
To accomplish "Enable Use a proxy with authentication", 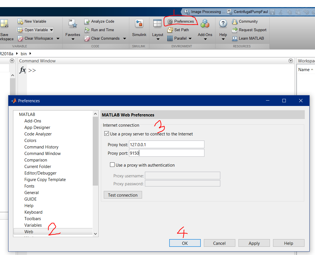I will pos(112,165).
